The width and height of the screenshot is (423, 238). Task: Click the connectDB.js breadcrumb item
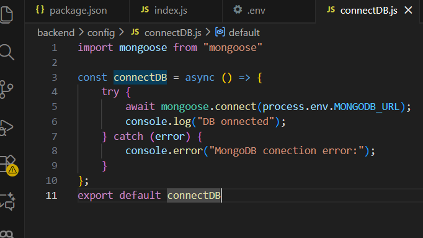click(172, 33)
